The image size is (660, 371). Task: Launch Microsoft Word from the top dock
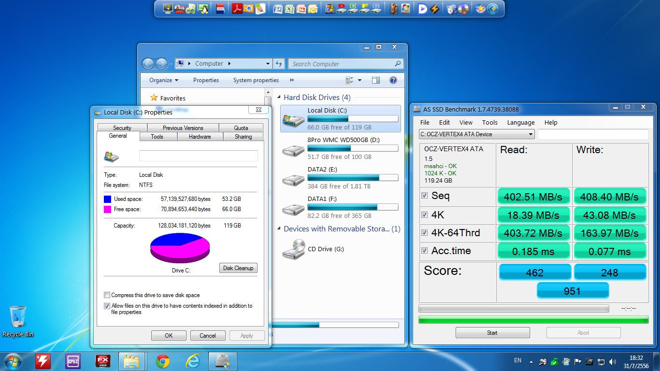[x=278, y=9]
